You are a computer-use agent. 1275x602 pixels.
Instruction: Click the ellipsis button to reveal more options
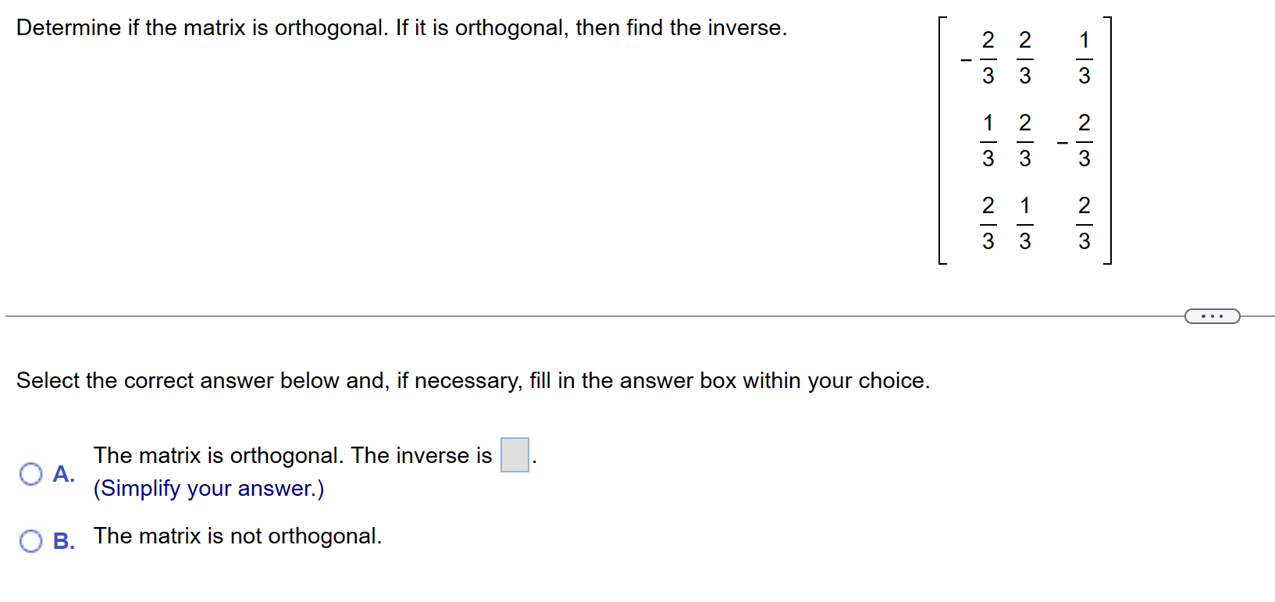pyautogui.click(x=1213, y=315)
